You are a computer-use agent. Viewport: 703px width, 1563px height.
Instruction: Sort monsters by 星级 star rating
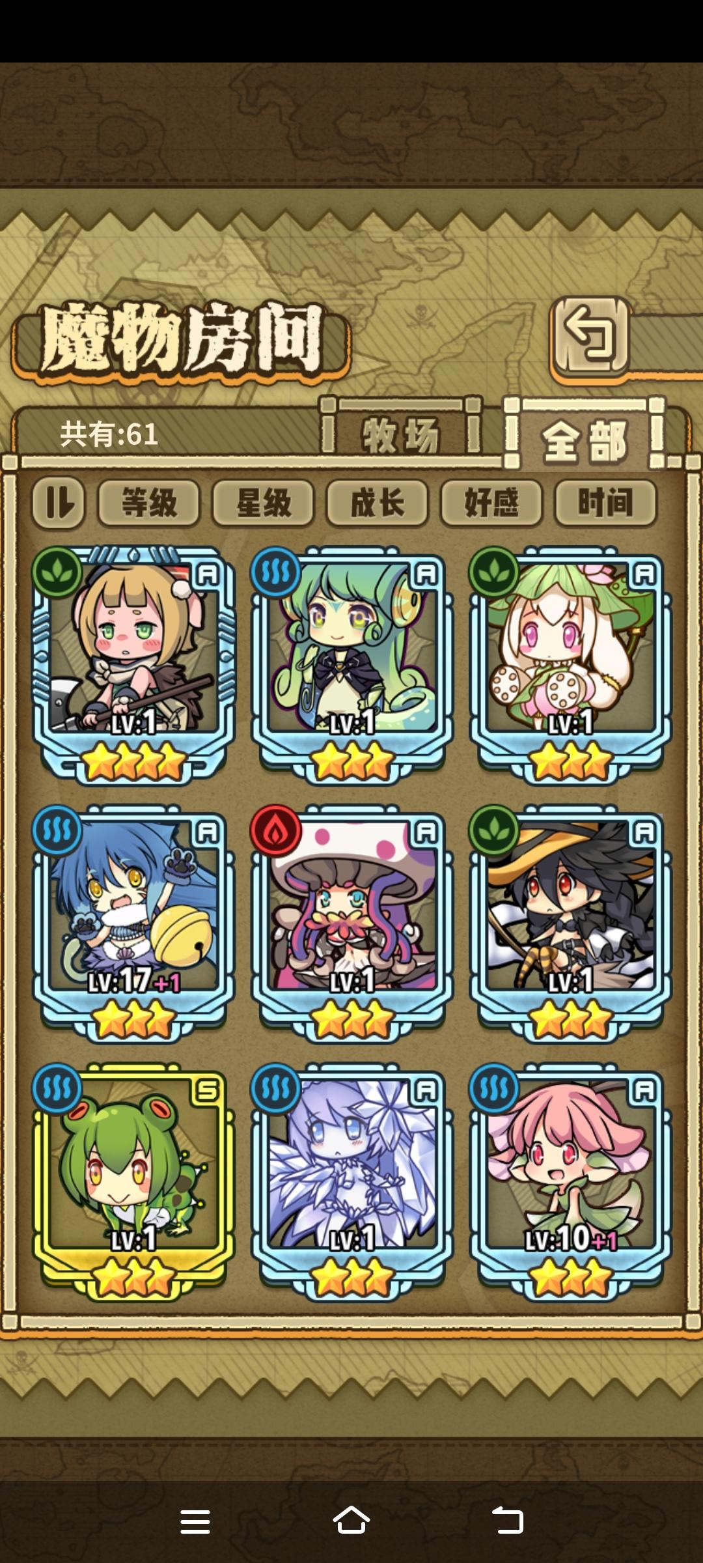pos(264,503)
